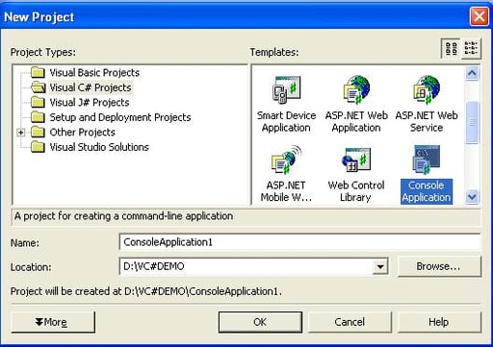Switch templates to large icons view
Screen dimensions: 493x347
pyautogui.click(x=452, y=48)
